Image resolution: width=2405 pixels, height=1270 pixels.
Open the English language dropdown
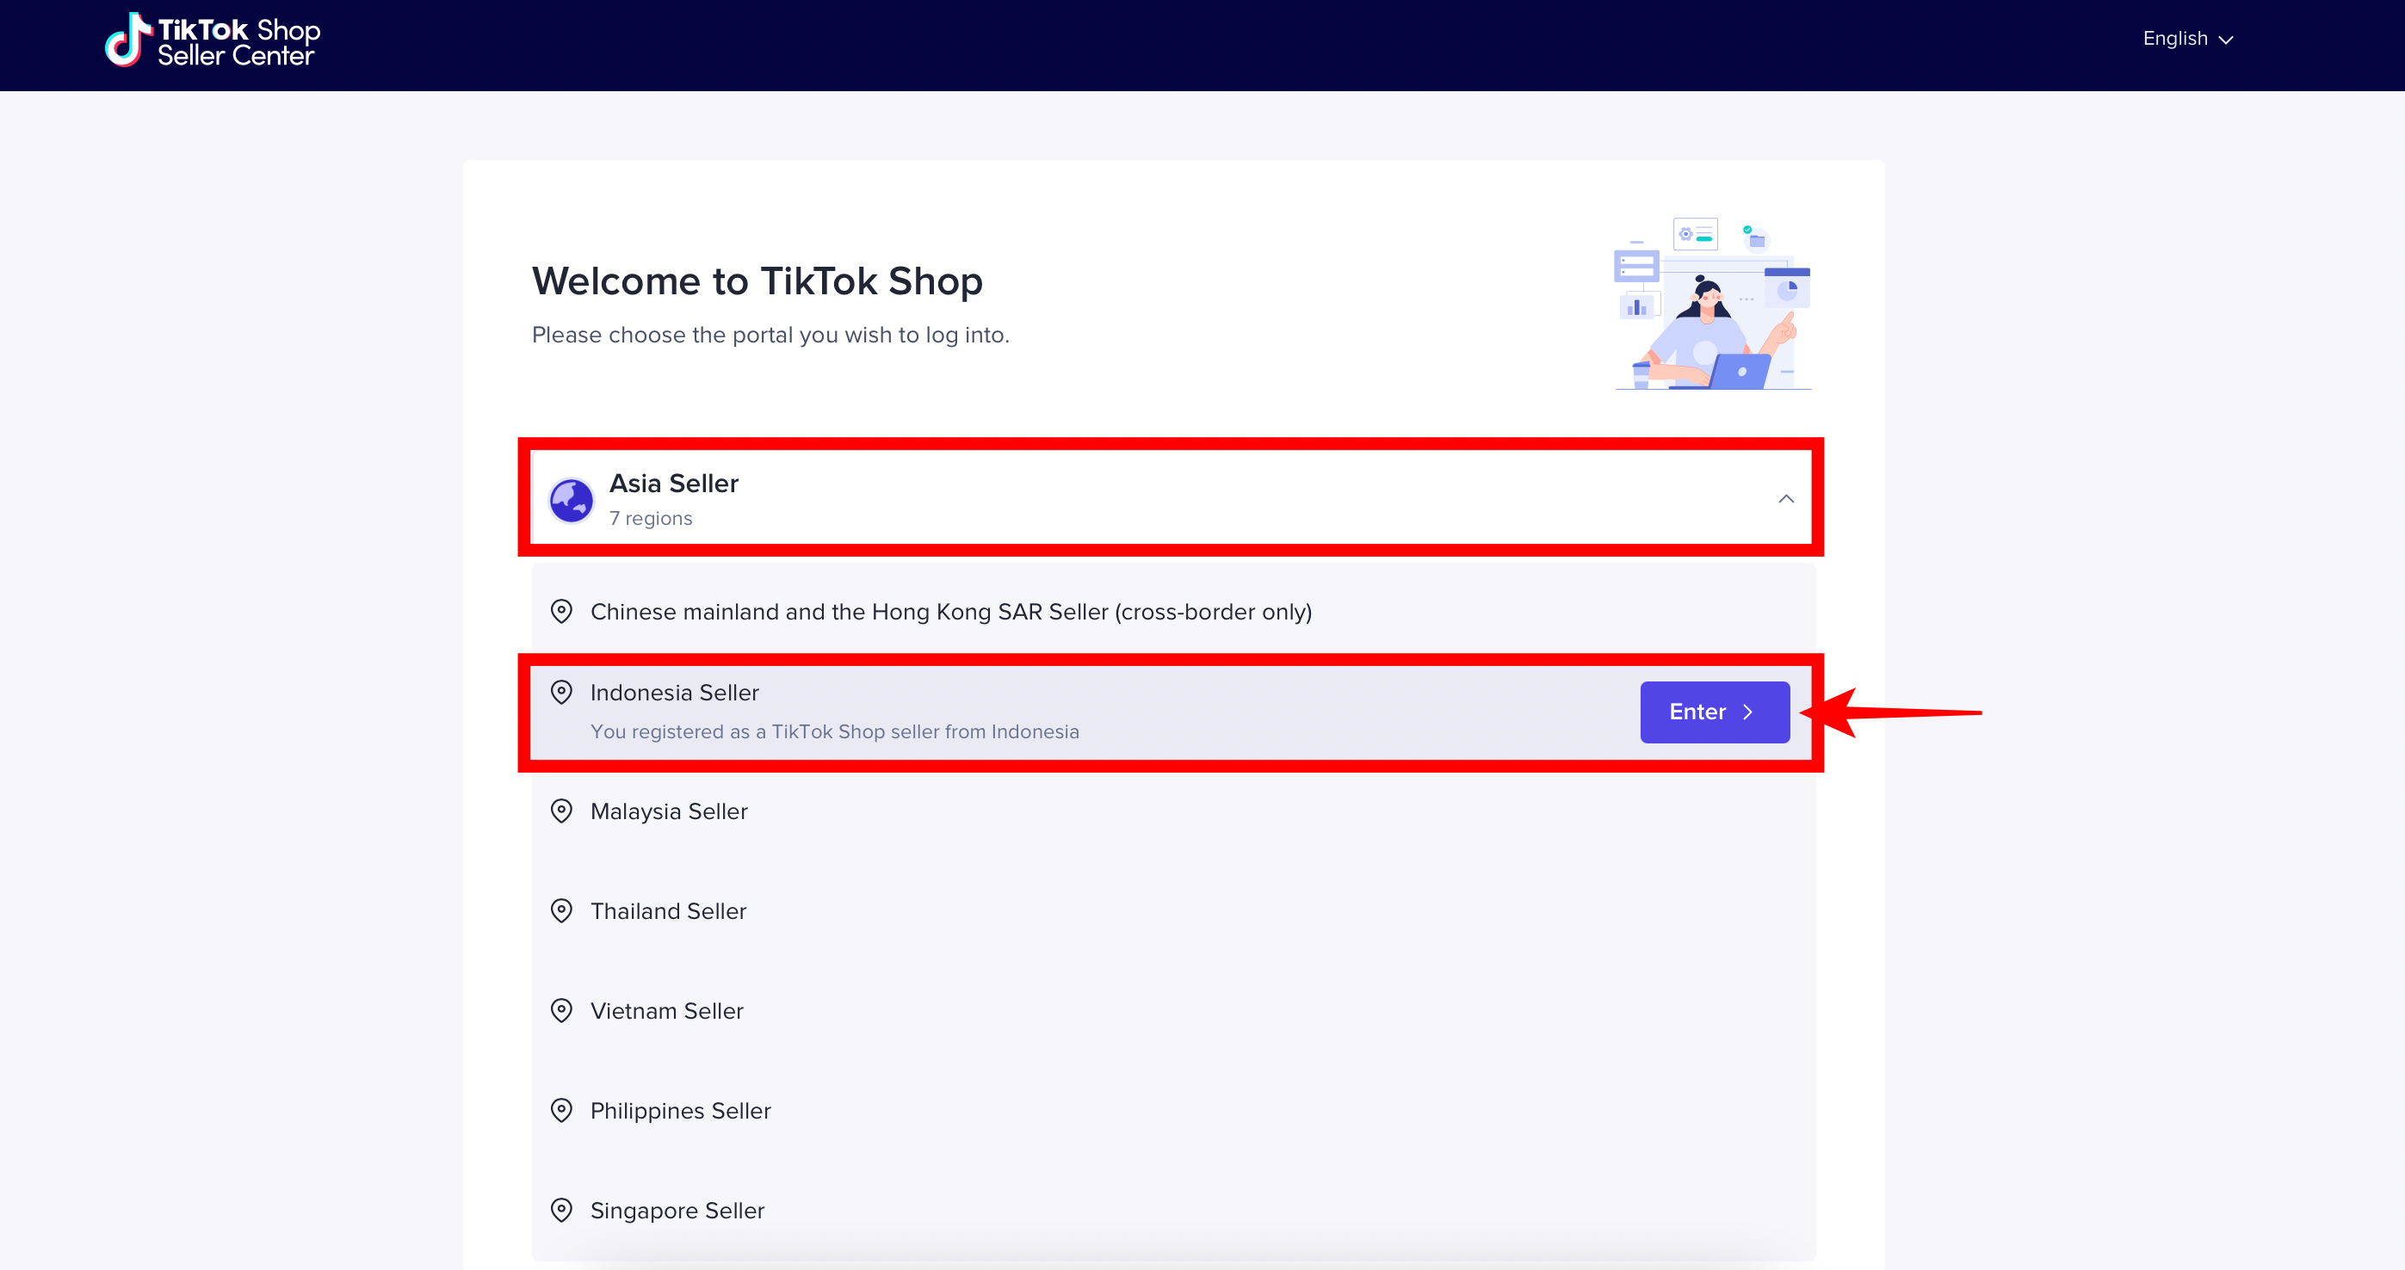click(x=2186, y=40)
